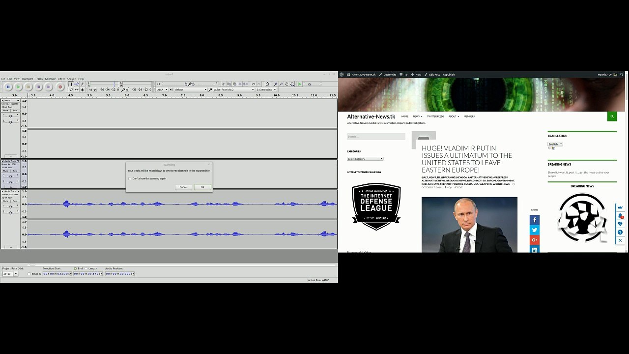This screenshot has height=354, width=629.
Task: Open the 'default' playback device dropdown
Action: [191, 89]
